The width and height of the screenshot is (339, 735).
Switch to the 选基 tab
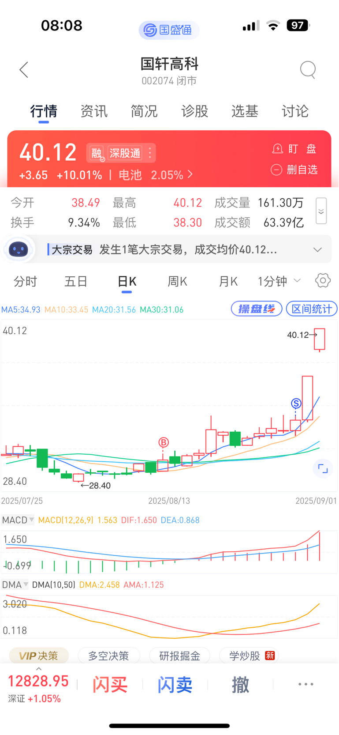[245, 111]
